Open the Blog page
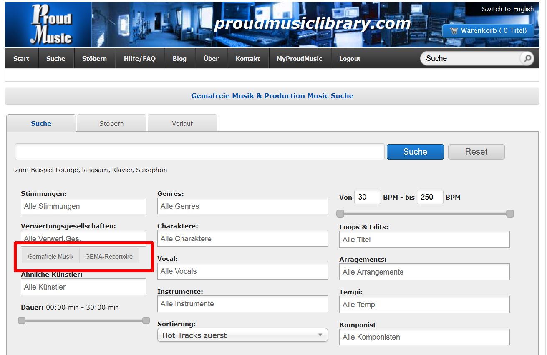This screenshot has height=355, width=547. (x=179, y=59)
